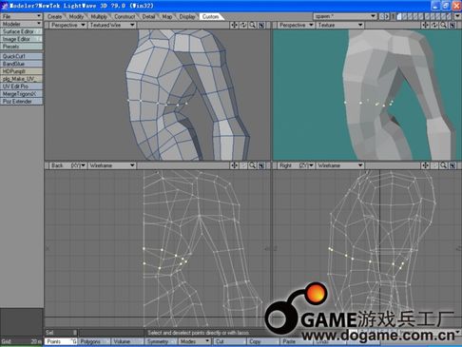Image resolution: width=462 pixels, height=347 pixels.
Task: Open the File dropdown menu
Action: coord(21,16)
